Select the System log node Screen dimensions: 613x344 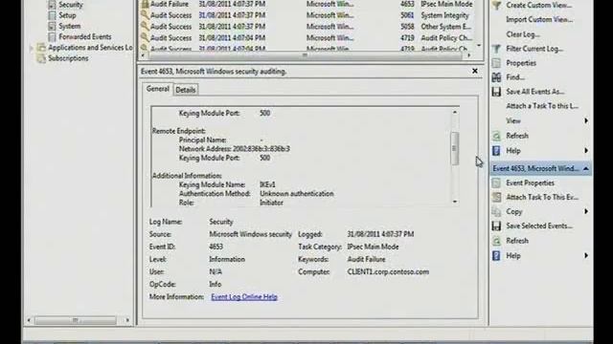point(70,26)
